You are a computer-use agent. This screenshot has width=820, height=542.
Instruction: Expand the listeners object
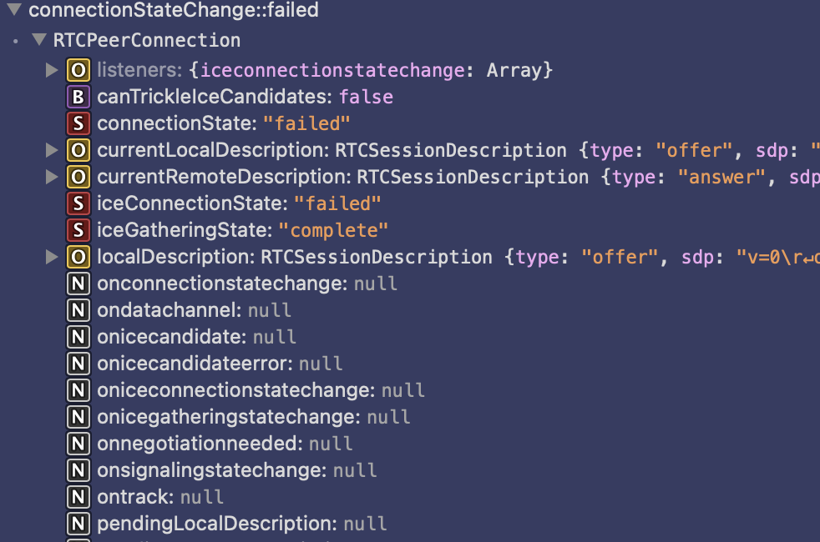click(x=53, y=70)
